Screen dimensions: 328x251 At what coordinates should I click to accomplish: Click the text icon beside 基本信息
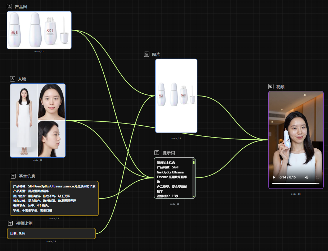13,176
